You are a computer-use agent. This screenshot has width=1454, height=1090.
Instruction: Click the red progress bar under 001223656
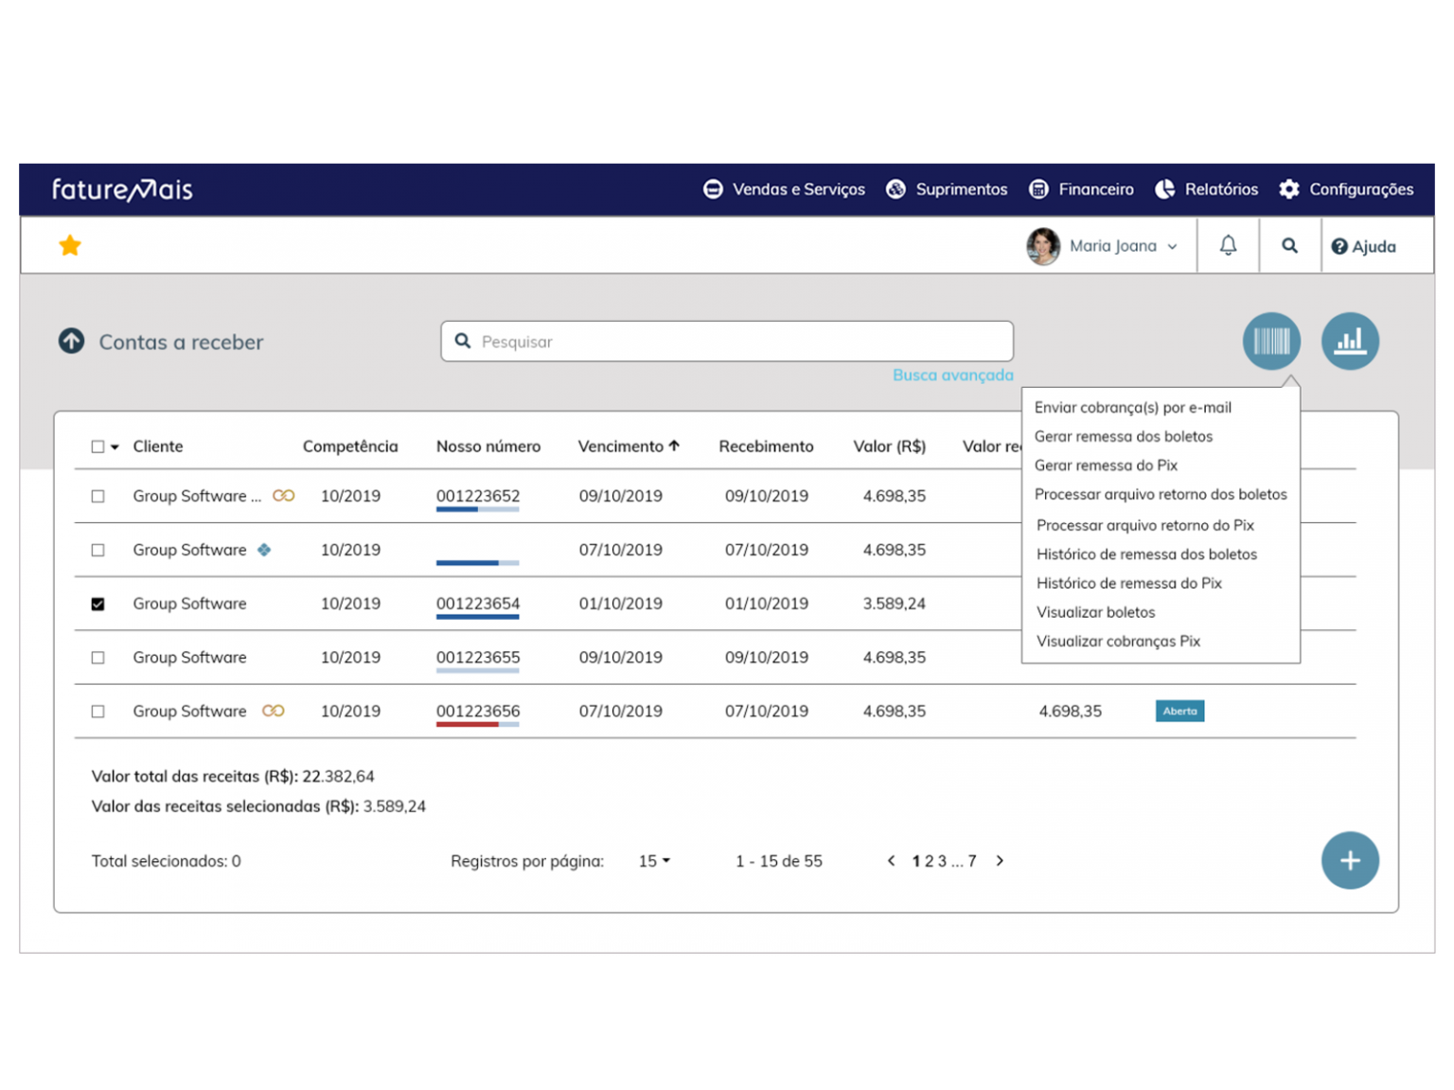pos(468,725)
